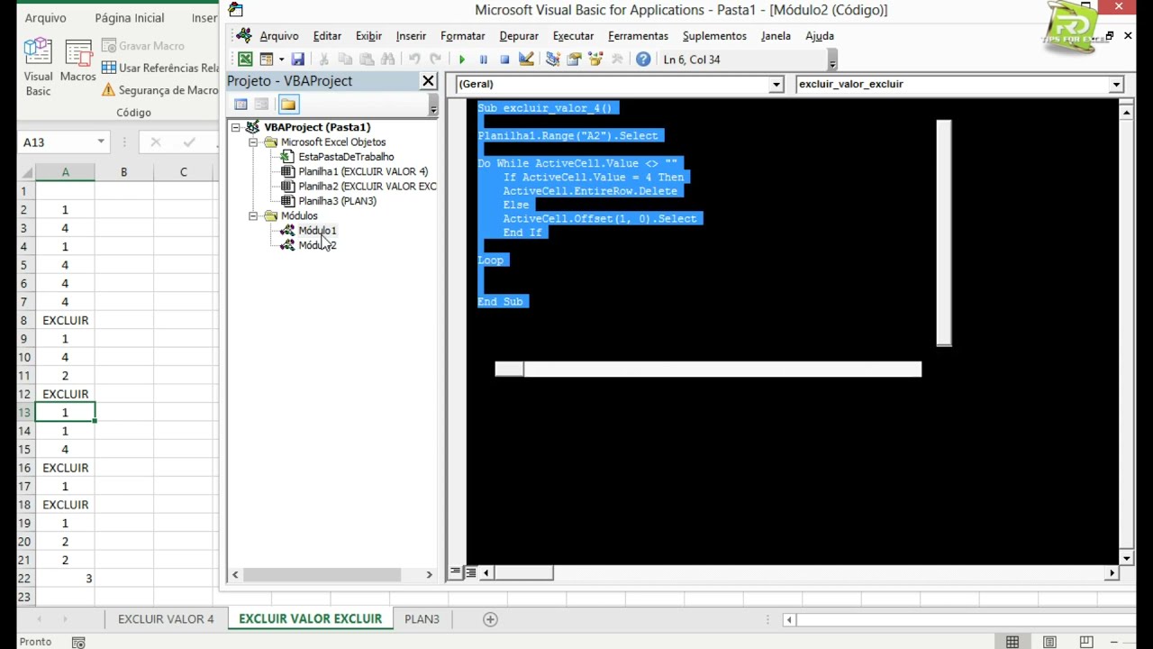Collapse the Módulos folder node
The image size is (1153, 649).
(253, 216)
